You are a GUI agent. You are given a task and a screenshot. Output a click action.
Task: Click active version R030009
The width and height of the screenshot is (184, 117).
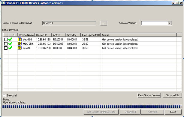click(58, 48)
